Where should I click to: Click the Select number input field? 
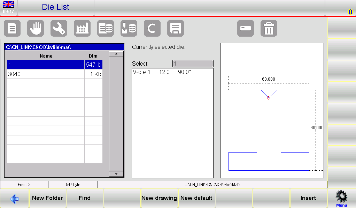click(x=193, y=64)
